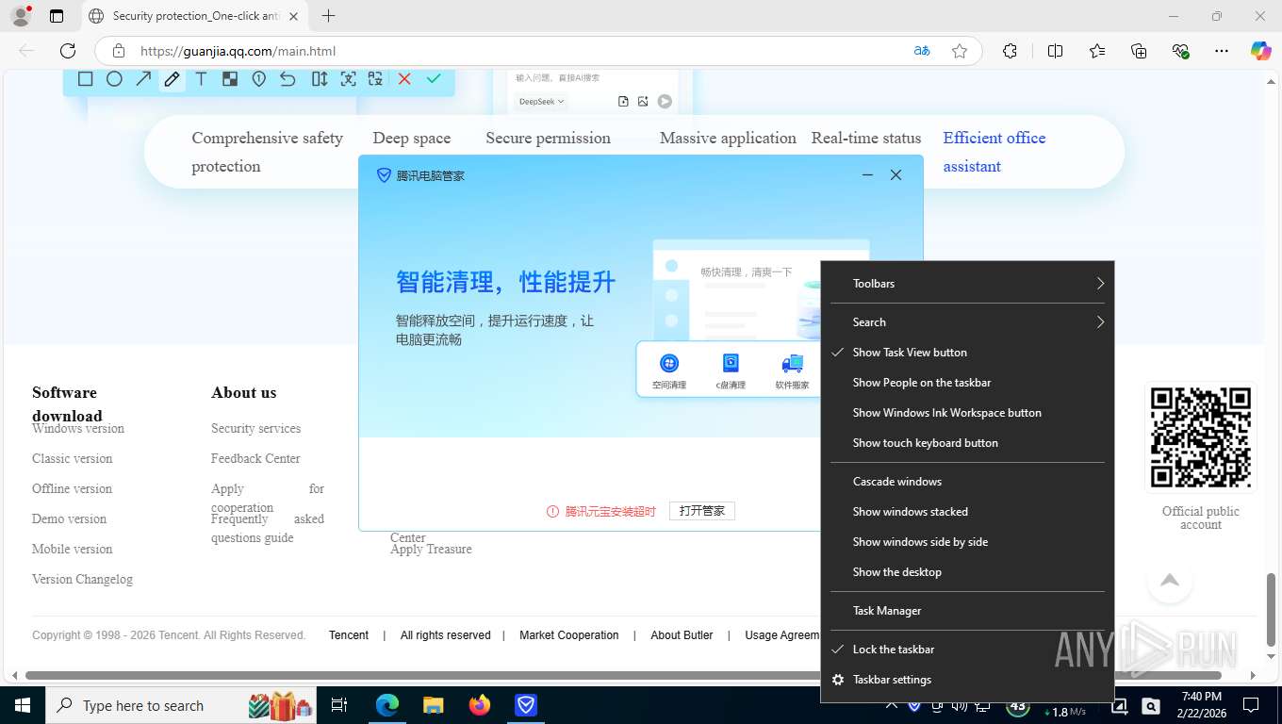Viewport: 1282px width, 724px height.
Task: Confirm the screenshot with green checkmark
Action: pos(434,79)
